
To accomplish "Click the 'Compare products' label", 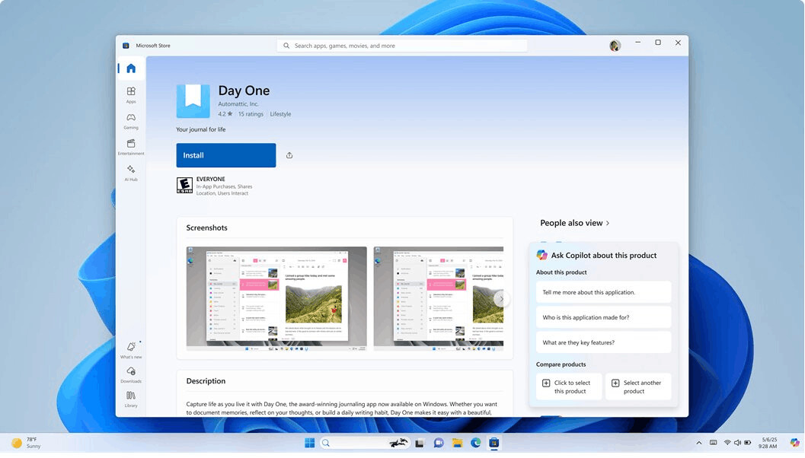I will [561, 364].
